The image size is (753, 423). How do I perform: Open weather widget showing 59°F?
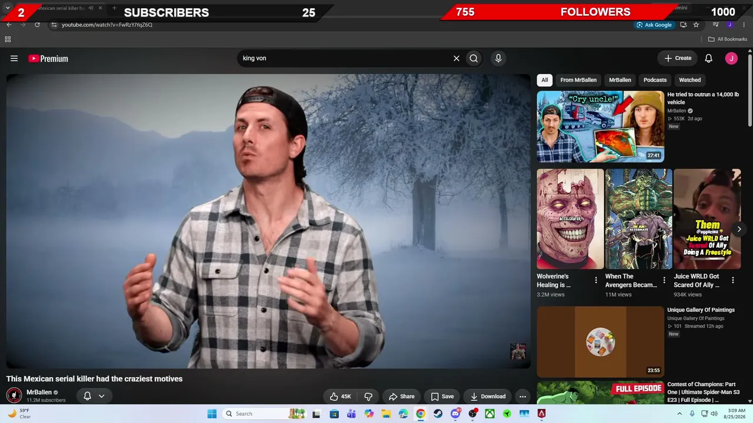point(19,414)
